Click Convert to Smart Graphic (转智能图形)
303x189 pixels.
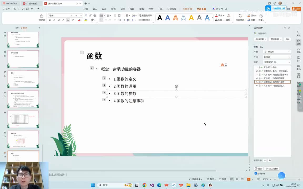coord(145,15)
